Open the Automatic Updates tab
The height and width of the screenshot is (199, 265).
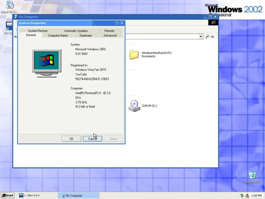coord(76,31)
